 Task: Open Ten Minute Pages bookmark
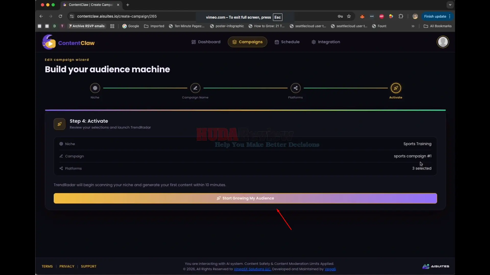(187, 26)
